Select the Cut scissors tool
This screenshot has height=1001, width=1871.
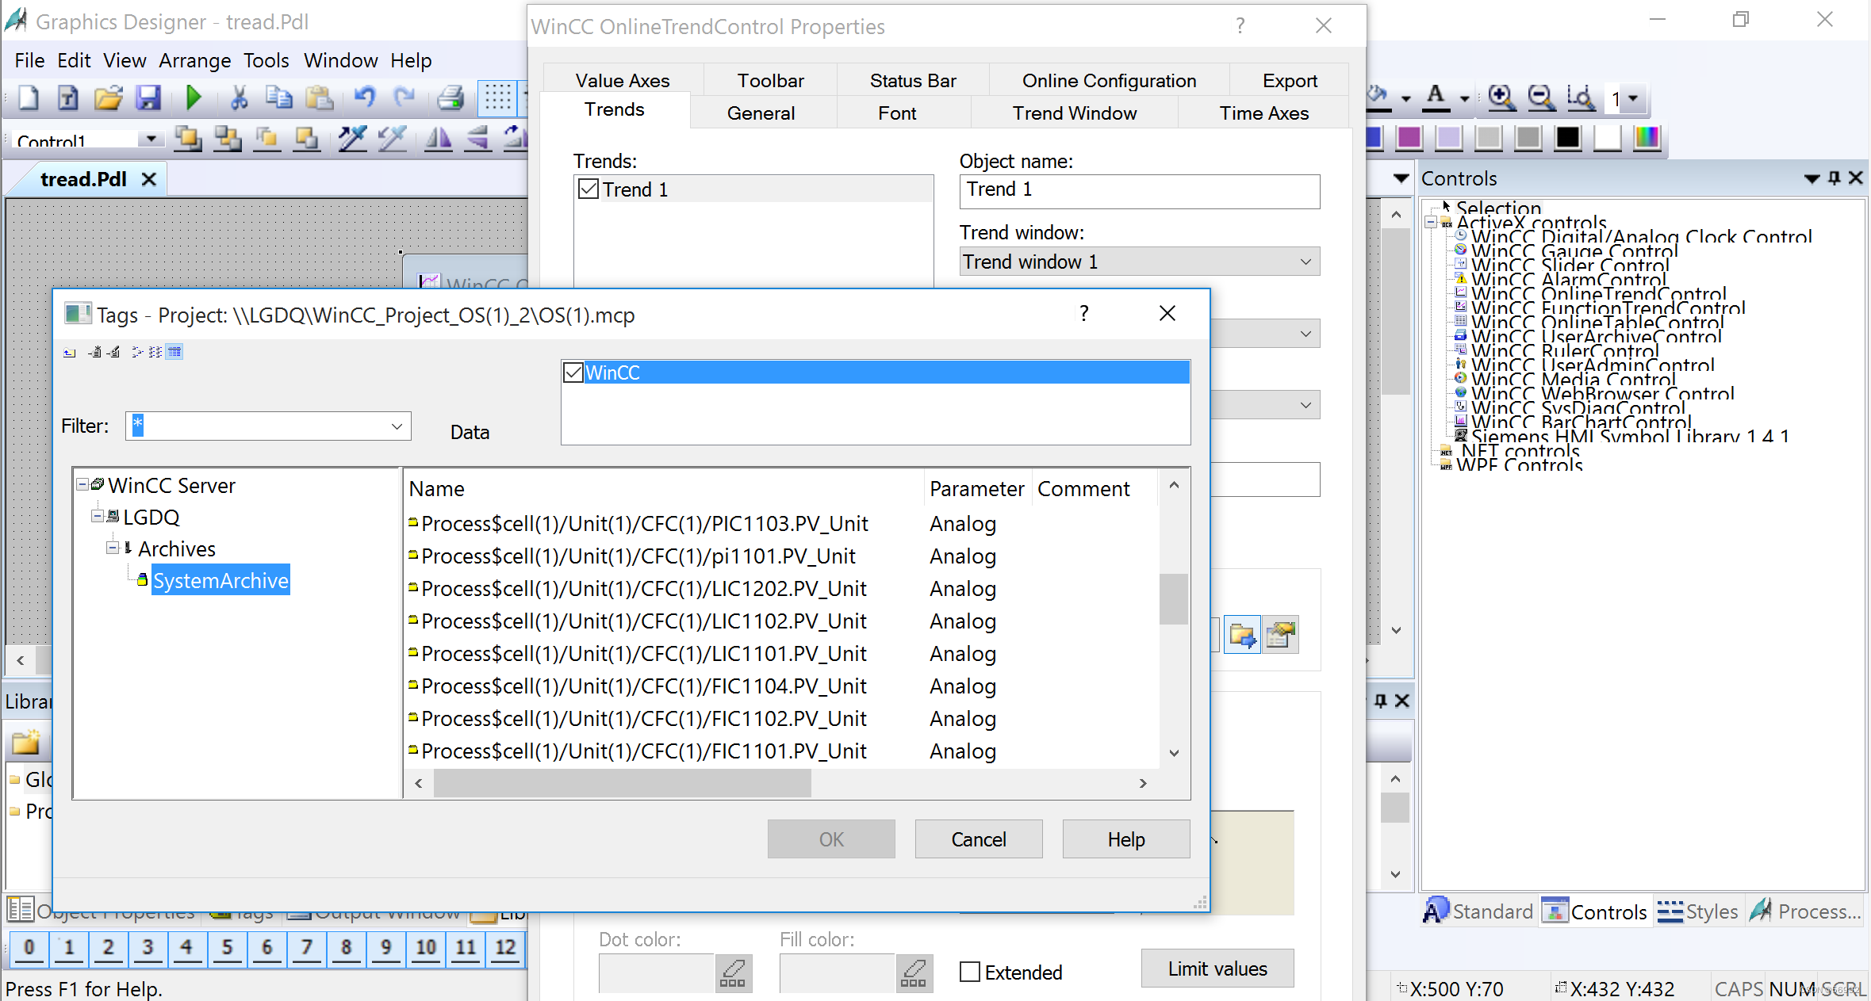tap(239, 97)
